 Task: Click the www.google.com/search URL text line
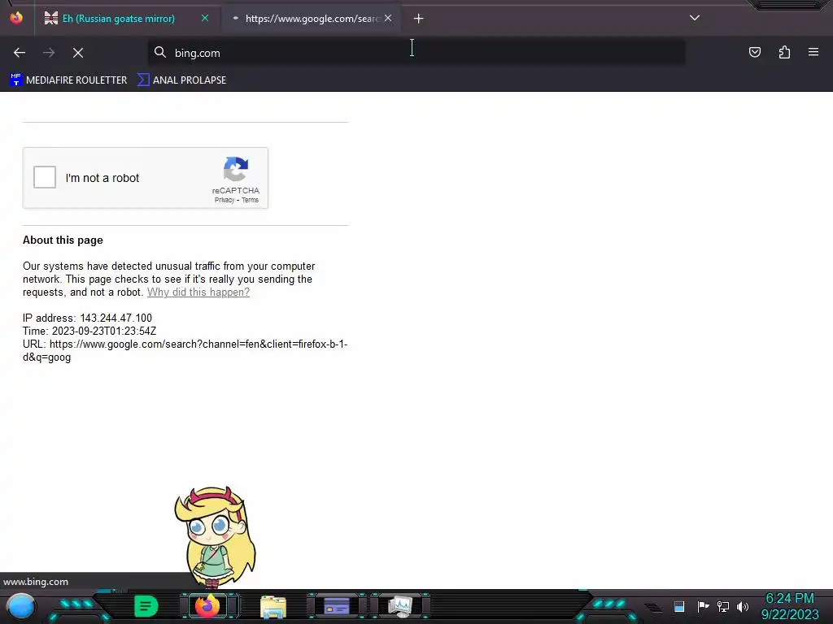point(185,351)
